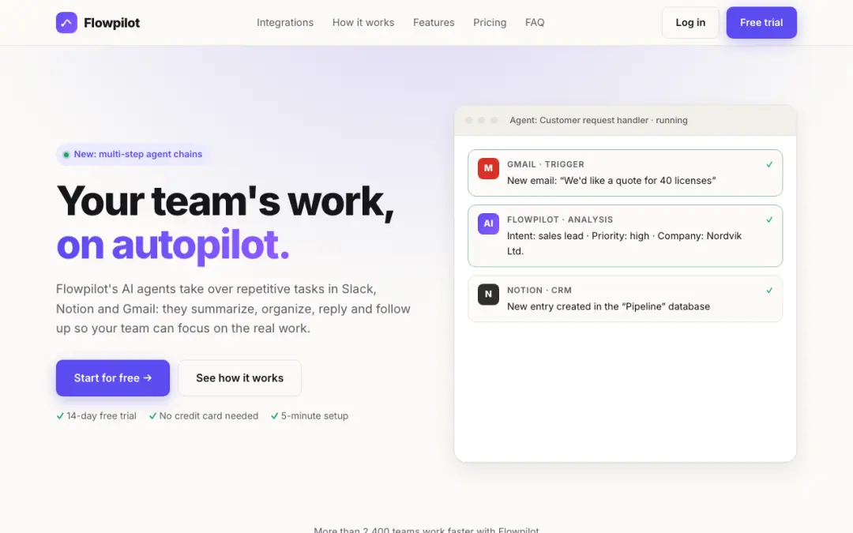Click text 'New email: "We'd like a quote for 40 licenses"'
This screenshot has width=853, height=533.
point(611,181)
